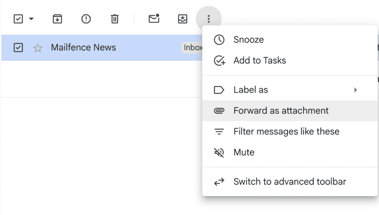Screen dimensions: 379x215
Task: Archive the selected email
Action: click(57, 18)
